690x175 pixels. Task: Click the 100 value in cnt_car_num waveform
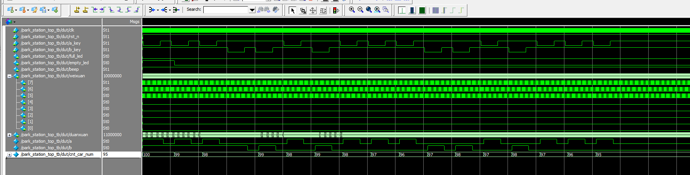[147, 155]
